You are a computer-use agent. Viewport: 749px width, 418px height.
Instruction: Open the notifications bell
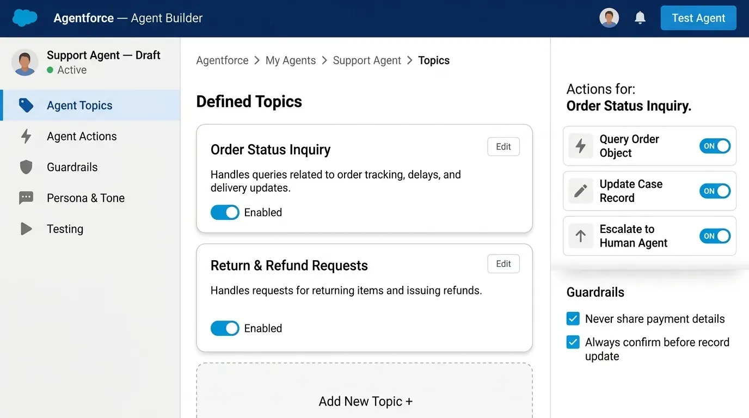[x=640, y=17]
